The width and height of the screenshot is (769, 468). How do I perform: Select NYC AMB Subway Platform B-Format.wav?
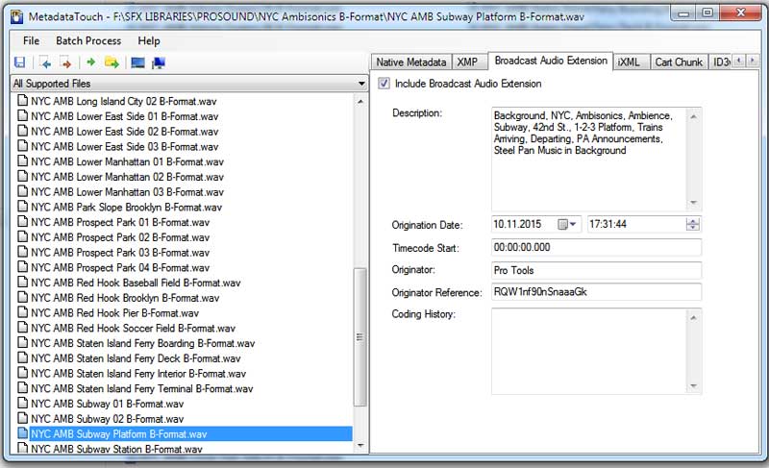(x=118, y=433)
